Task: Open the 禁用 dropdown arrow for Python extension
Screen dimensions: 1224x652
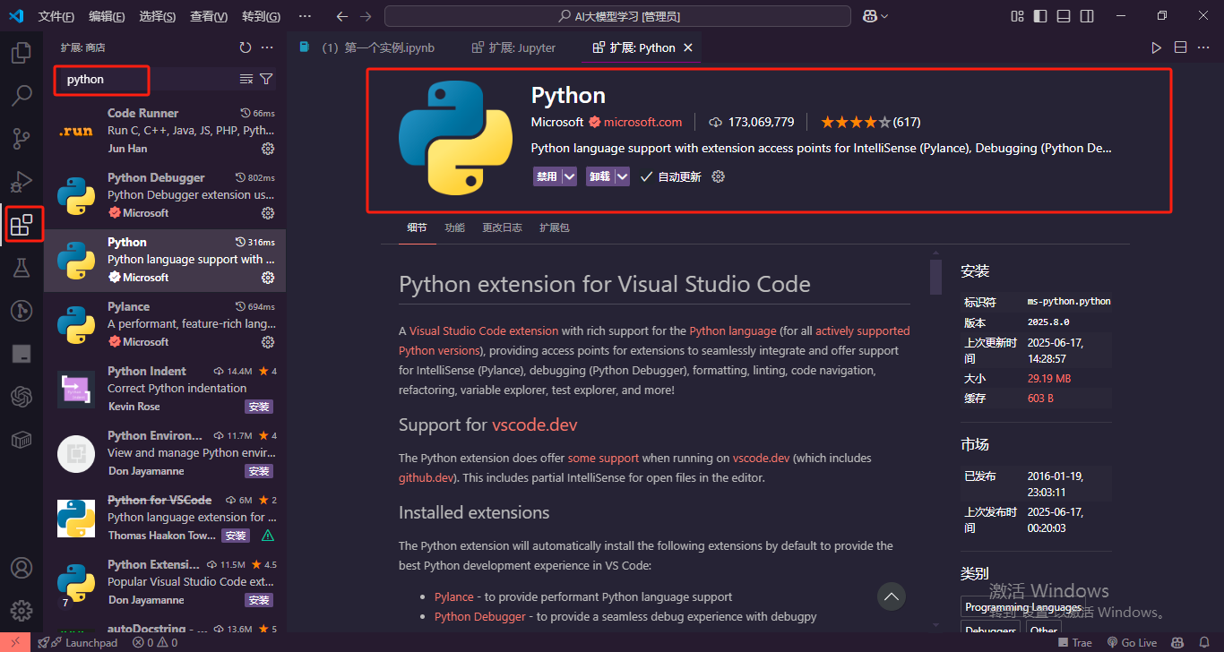Action: click(x=568, y=176)
